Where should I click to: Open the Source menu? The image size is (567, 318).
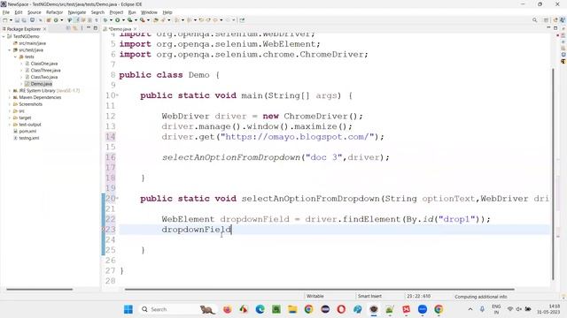35,12
